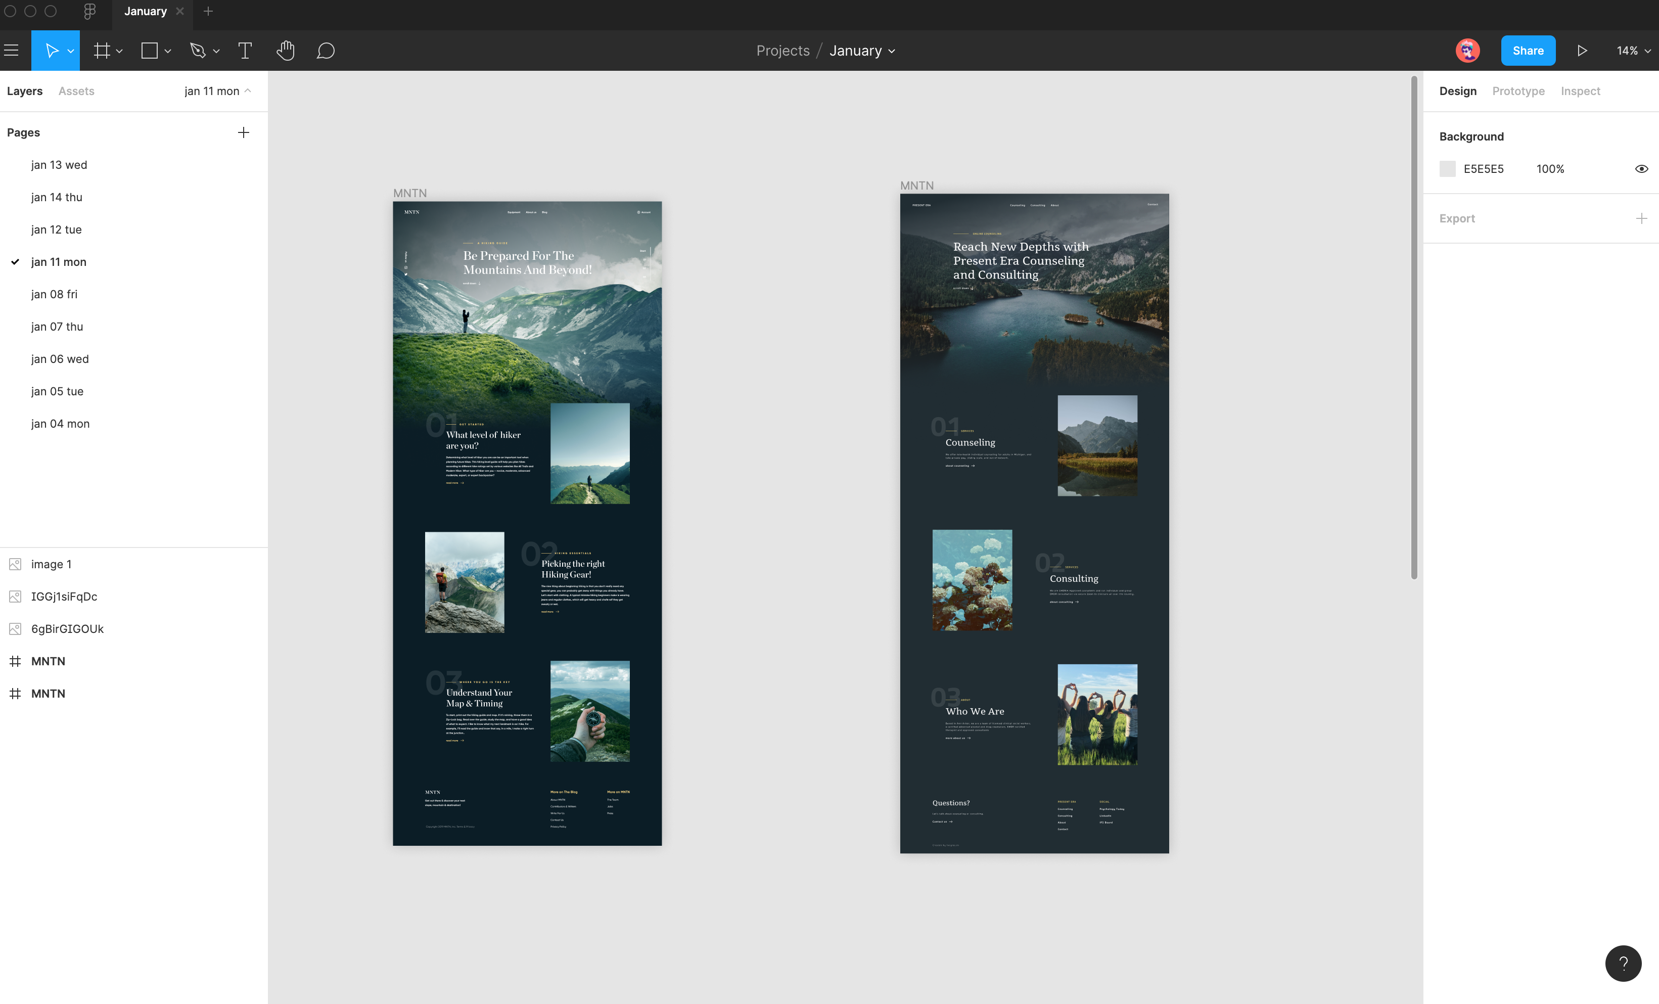The width and height of the screenshot is (1659, 1004).
Task: Select the Move tool arrow
Action: coord(51,51)
